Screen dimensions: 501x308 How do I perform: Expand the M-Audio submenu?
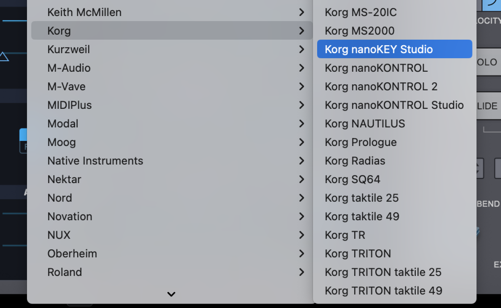coord(69,68)
